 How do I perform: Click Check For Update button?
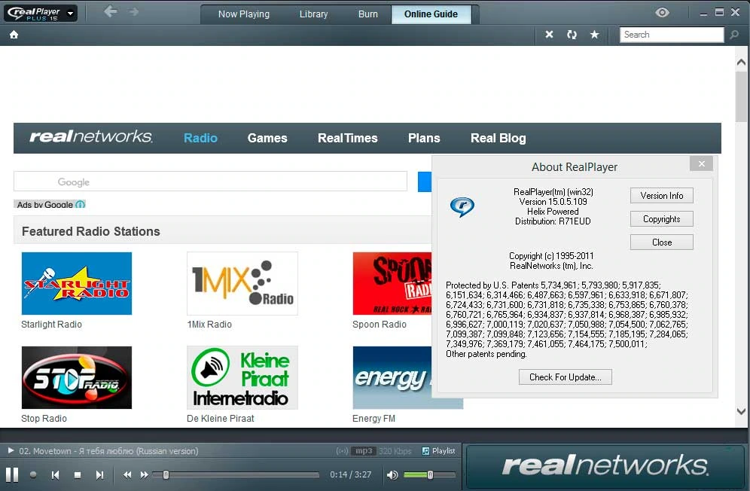[565, 377]
